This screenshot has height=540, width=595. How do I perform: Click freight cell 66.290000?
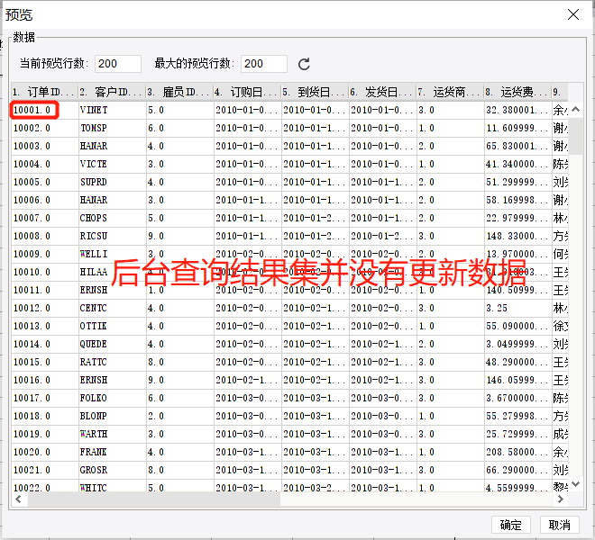517,471
